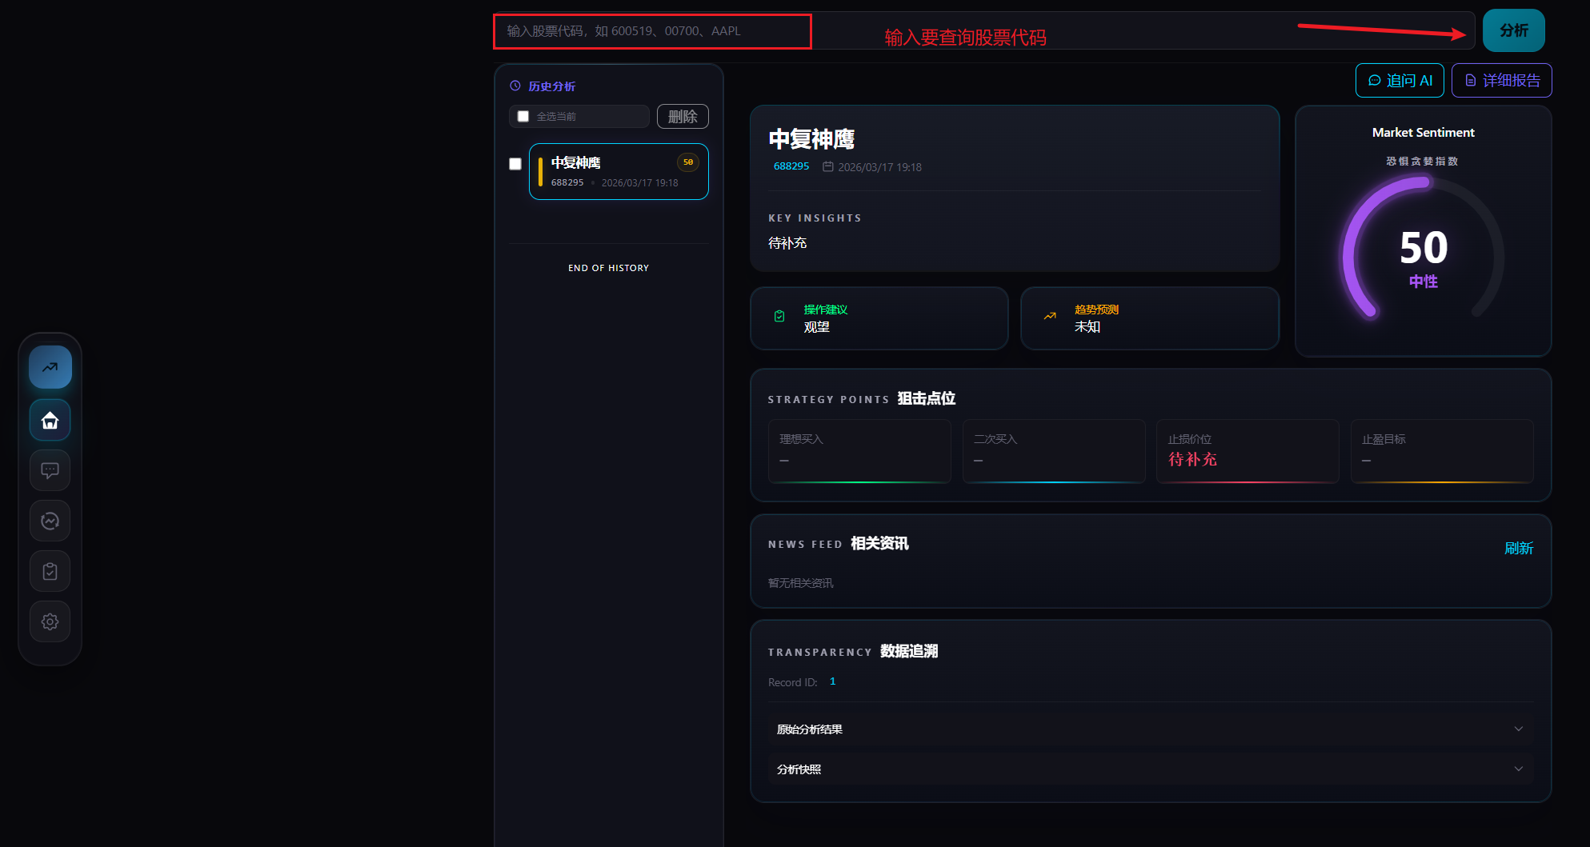The image size is (1590, 847).
Task: Open the chat panel using the speech bubble icon
Action: click(50, 470)
